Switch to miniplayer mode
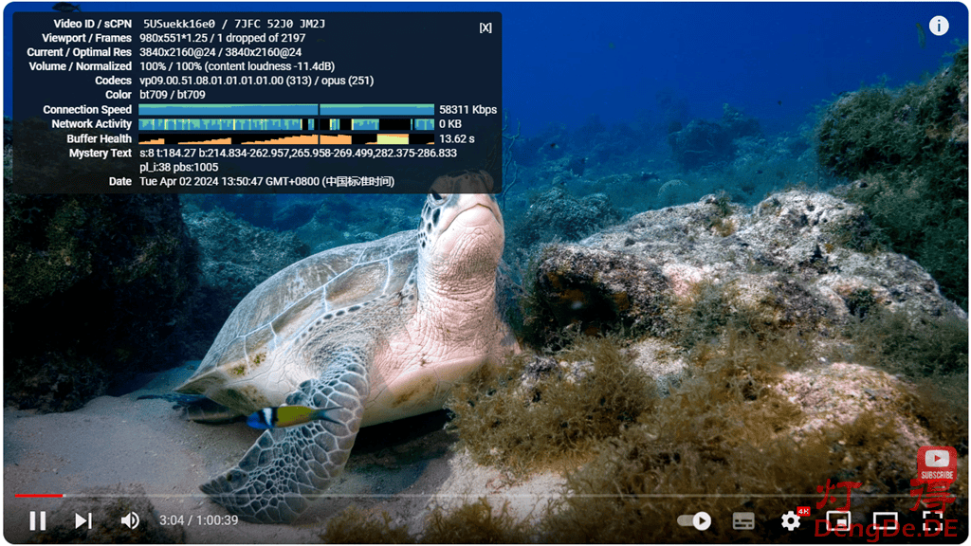The image size is (971, 546). (838, 520)
